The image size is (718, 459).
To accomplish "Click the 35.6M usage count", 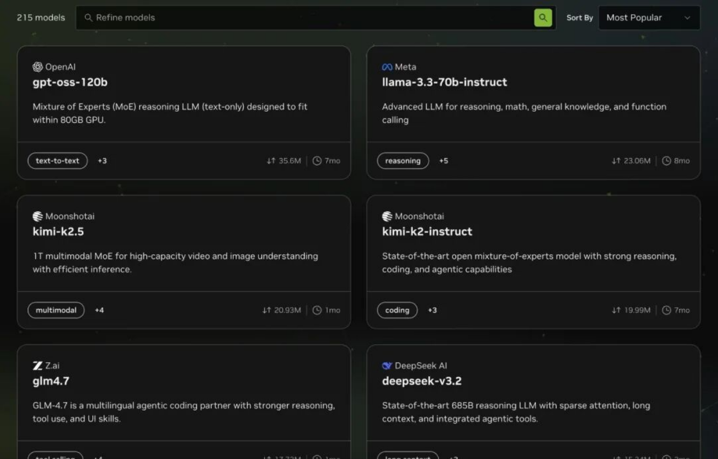I will [x=290, y=161].
